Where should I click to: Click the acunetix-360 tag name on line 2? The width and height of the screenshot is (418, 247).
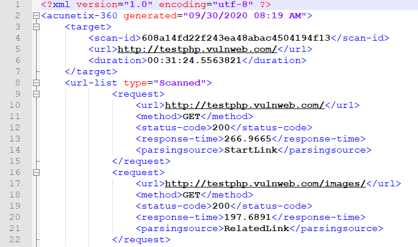tap(82, 16)
